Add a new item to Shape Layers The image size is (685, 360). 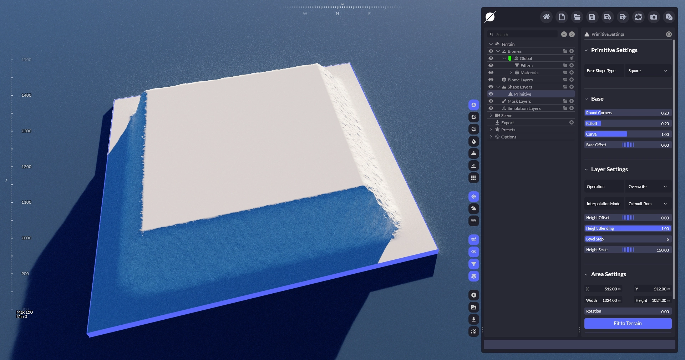572,87
